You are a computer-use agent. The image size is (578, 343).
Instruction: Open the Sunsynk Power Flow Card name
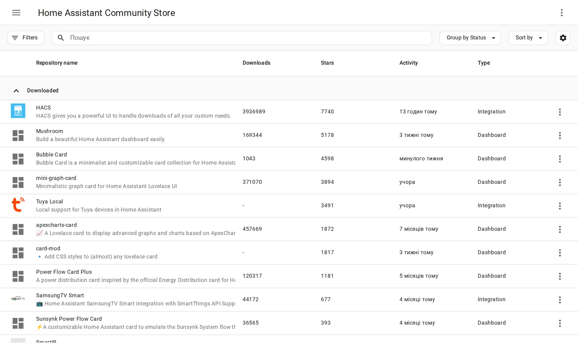point(69,319)
